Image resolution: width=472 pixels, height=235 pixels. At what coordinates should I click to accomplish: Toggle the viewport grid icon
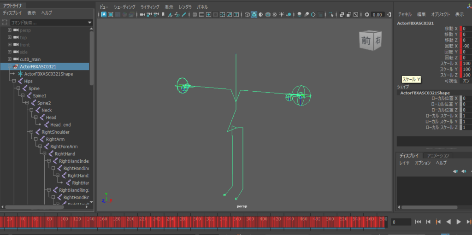pyautogui.click(x=195, y=14)
